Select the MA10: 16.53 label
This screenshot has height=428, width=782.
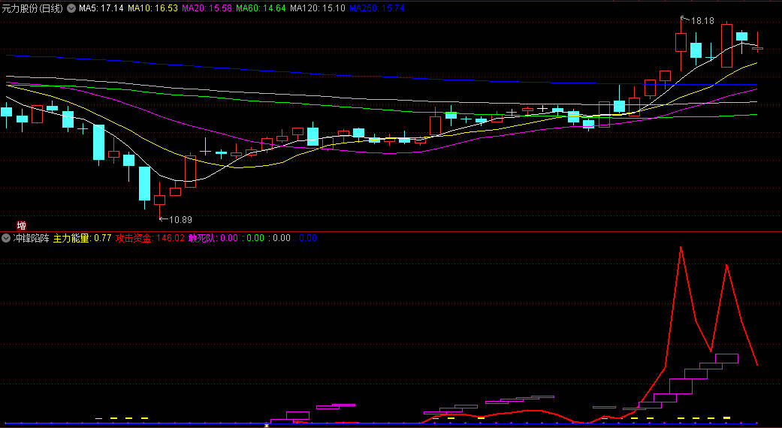click(152, 8)
